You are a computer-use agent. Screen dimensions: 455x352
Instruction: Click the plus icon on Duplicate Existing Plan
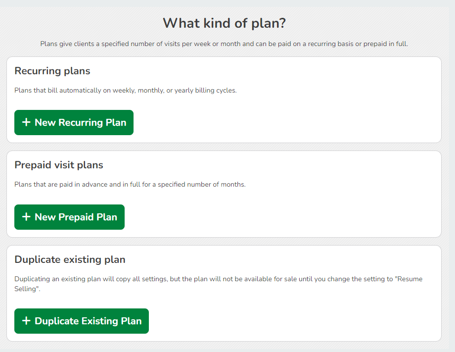tap(26, 321)
